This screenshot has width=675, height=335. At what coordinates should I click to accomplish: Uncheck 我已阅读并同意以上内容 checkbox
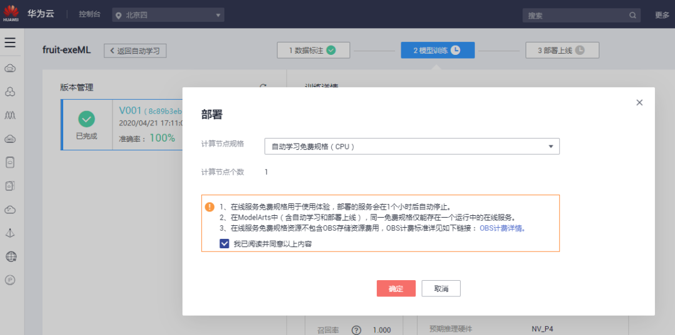224,243
